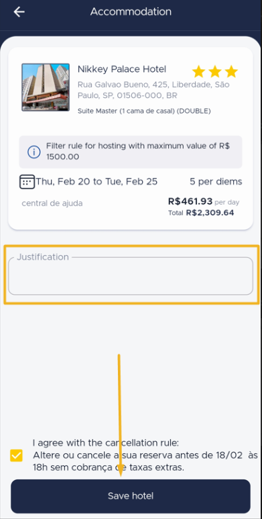This screenshot has width=262, height=519.
Task: Open the central de ajuda link
Action: [x=52, y=203]
